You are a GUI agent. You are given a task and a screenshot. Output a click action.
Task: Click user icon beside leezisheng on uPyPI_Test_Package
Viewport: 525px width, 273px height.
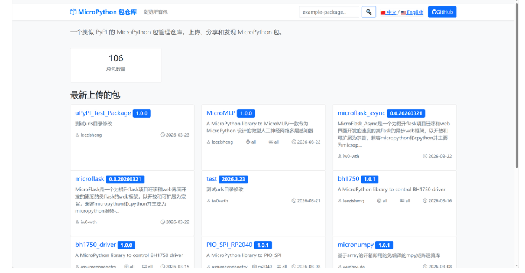coord(77,135)
